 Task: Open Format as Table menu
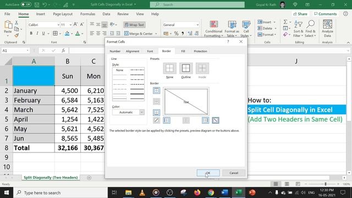(232, 29)
